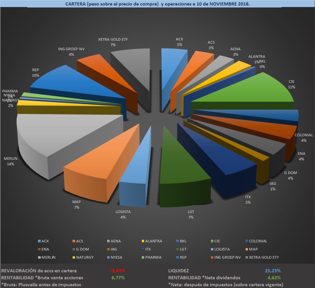Select the LOGISTA legend color swatch
The width and height of the screenshot is (315, 288).
[212, 249]
